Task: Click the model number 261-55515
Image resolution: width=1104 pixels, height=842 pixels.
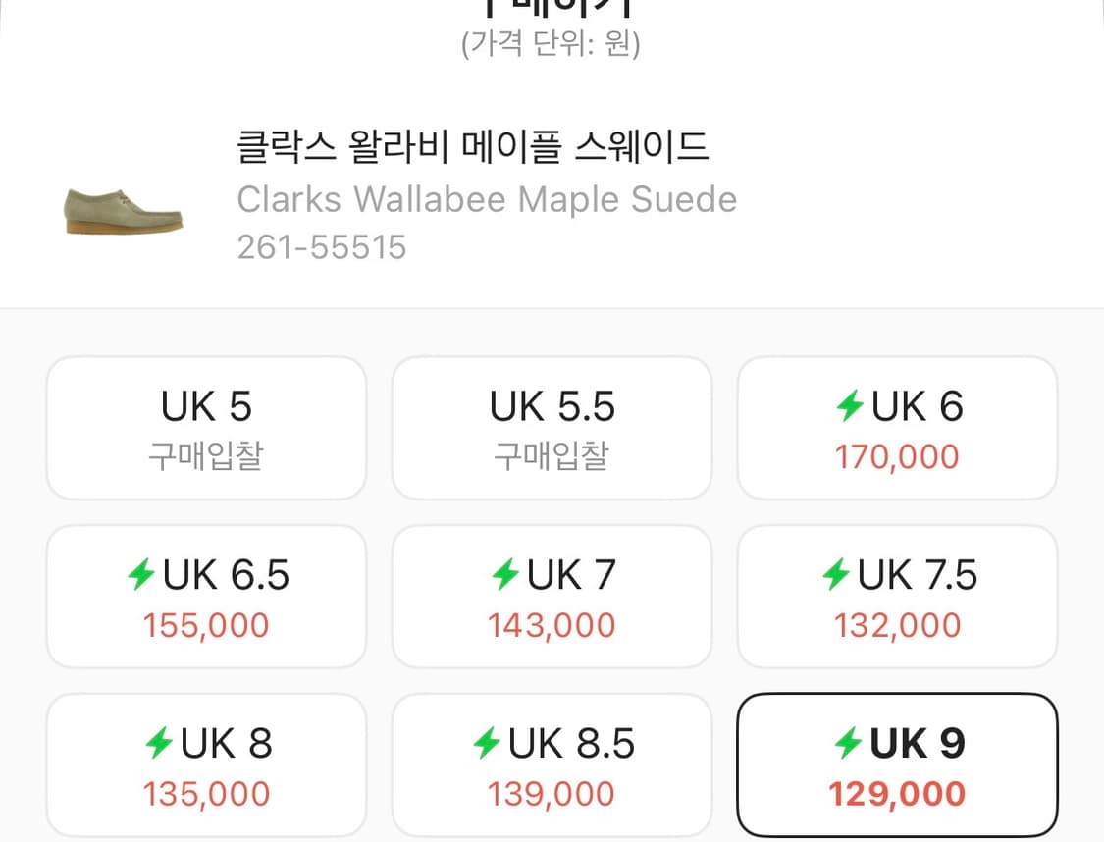Action: point(321,245)
